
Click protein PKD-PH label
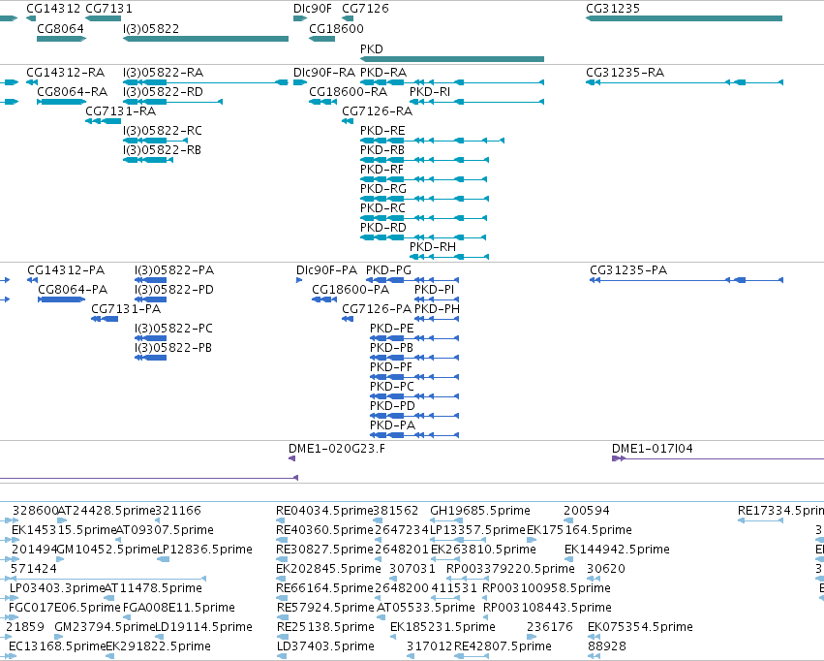(x=438, y=308)
